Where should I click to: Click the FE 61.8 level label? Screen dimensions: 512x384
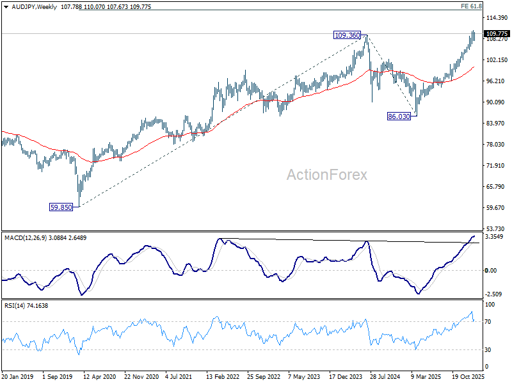[x=471, y=6]
